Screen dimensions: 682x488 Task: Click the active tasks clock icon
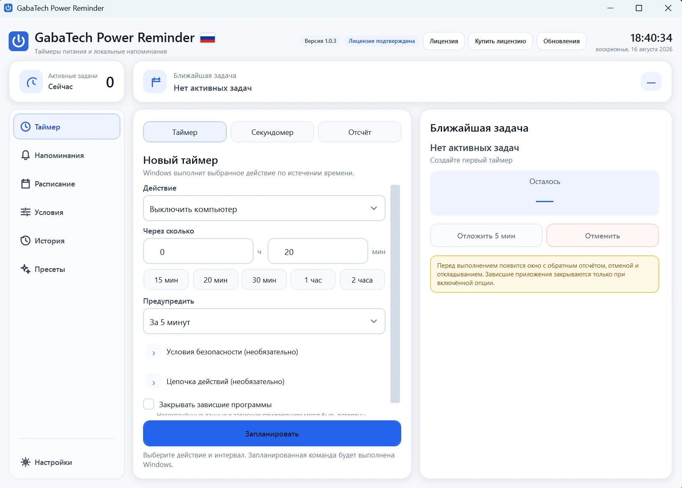pos(31,82)
